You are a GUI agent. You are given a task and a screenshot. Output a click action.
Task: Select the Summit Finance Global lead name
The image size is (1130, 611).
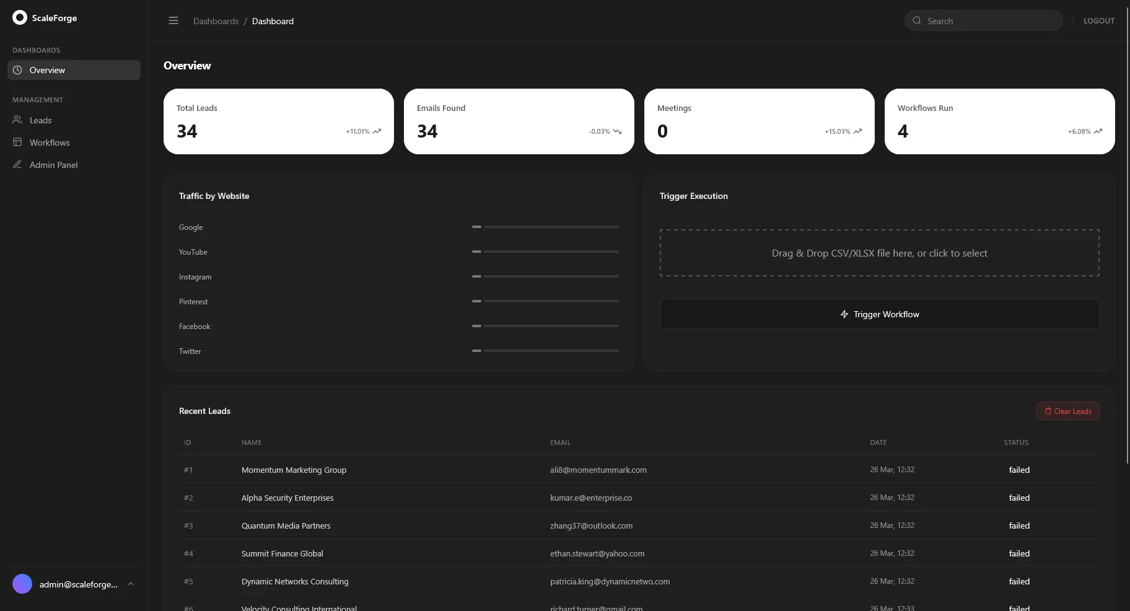[x=282, y=553]
